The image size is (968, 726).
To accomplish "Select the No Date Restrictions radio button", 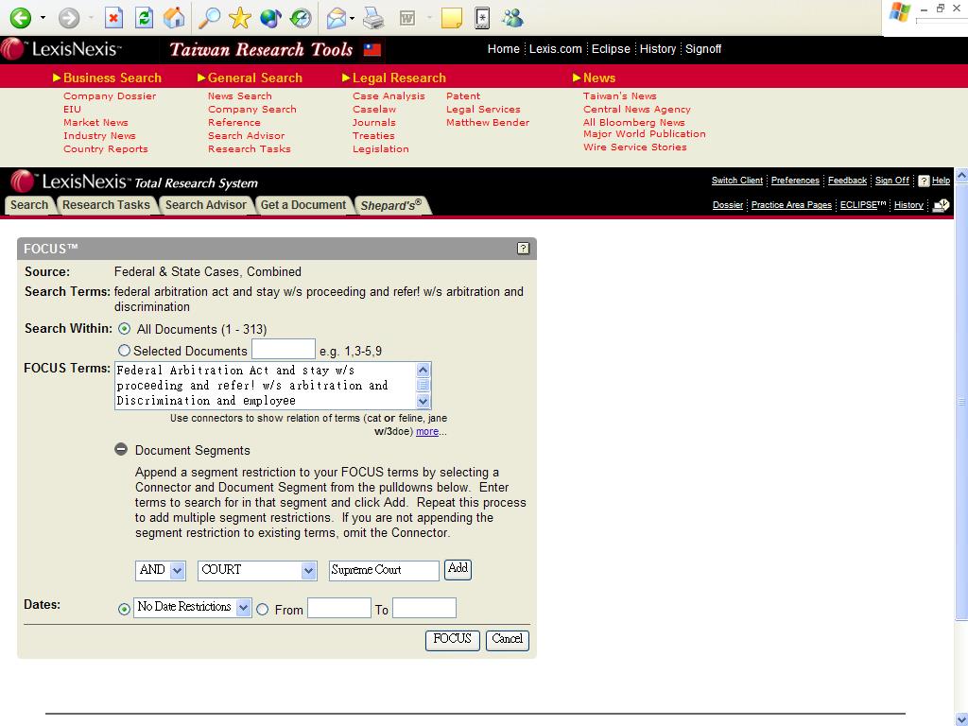I will (124, 610).
